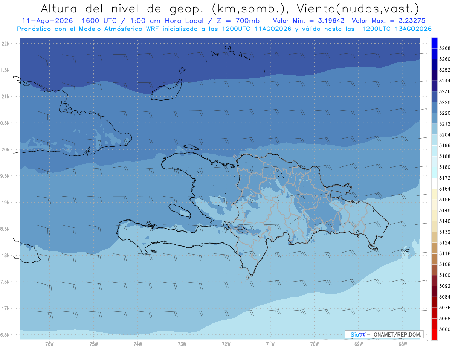Click the initialization time "1200UTC_11AGO2026"
The image size is (452, 349).
pyautogui.click(x=256, y=29)
